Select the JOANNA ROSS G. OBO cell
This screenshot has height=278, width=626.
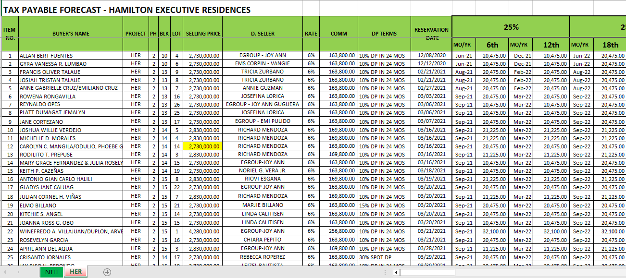(x=71, y=223)
